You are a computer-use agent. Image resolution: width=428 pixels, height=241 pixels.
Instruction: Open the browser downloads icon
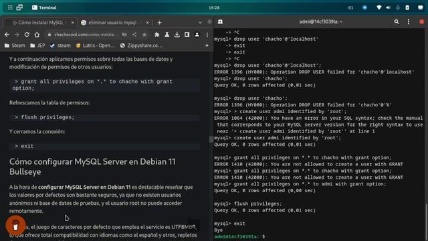coord(177,35)
